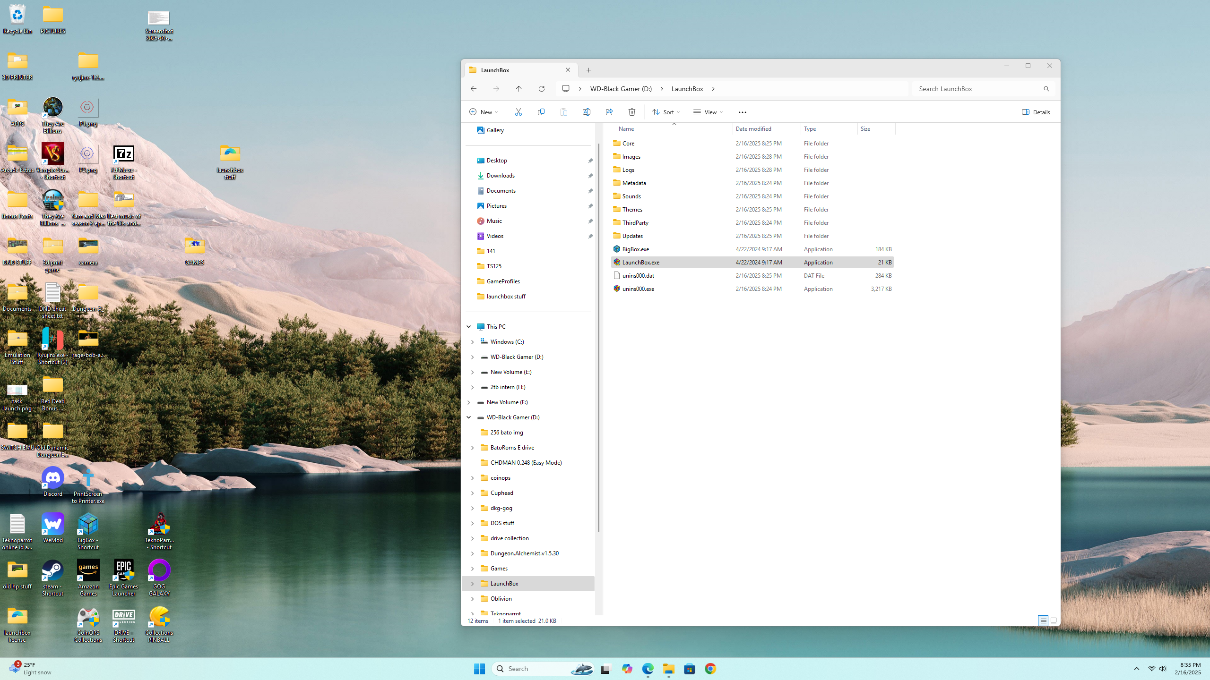
Task: Select the steam - Shortcut desktop icon
Action: pyautogui.click(x=53, y=578)
